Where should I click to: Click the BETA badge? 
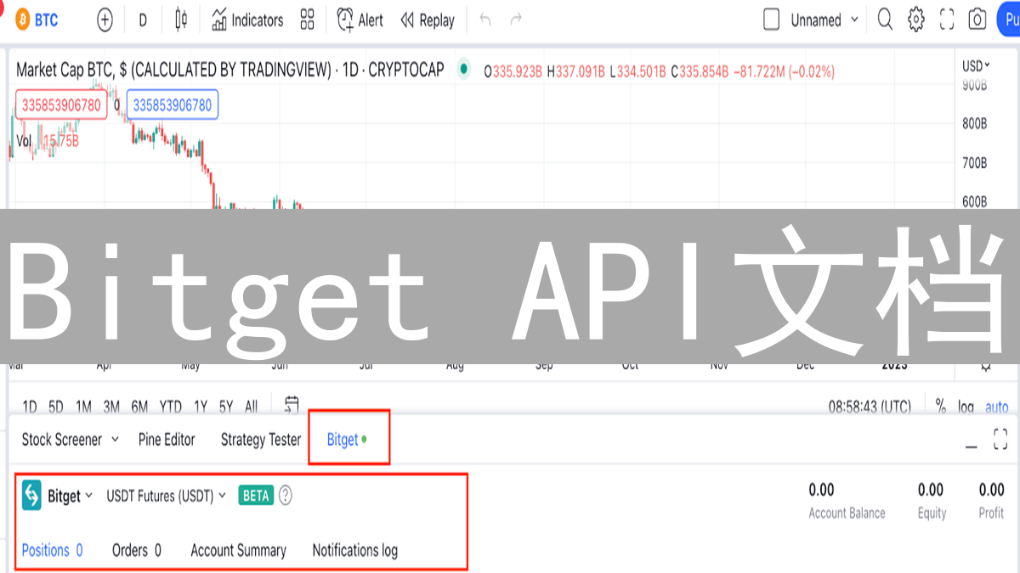tap(256, 495)
